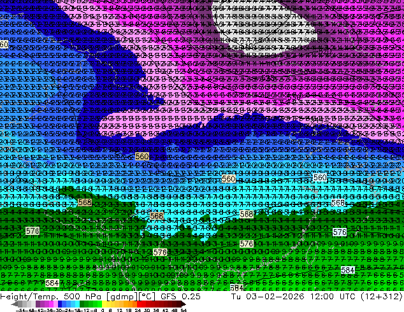The image size is (404, 312).
Task: Select the "GFS 0.25" model label
Action: [x=180, y=296]
